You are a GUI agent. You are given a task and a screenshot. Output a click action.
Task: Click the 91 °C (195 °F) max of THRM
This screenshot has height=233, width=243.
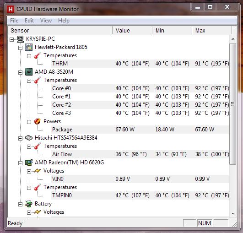pos(212,64)
